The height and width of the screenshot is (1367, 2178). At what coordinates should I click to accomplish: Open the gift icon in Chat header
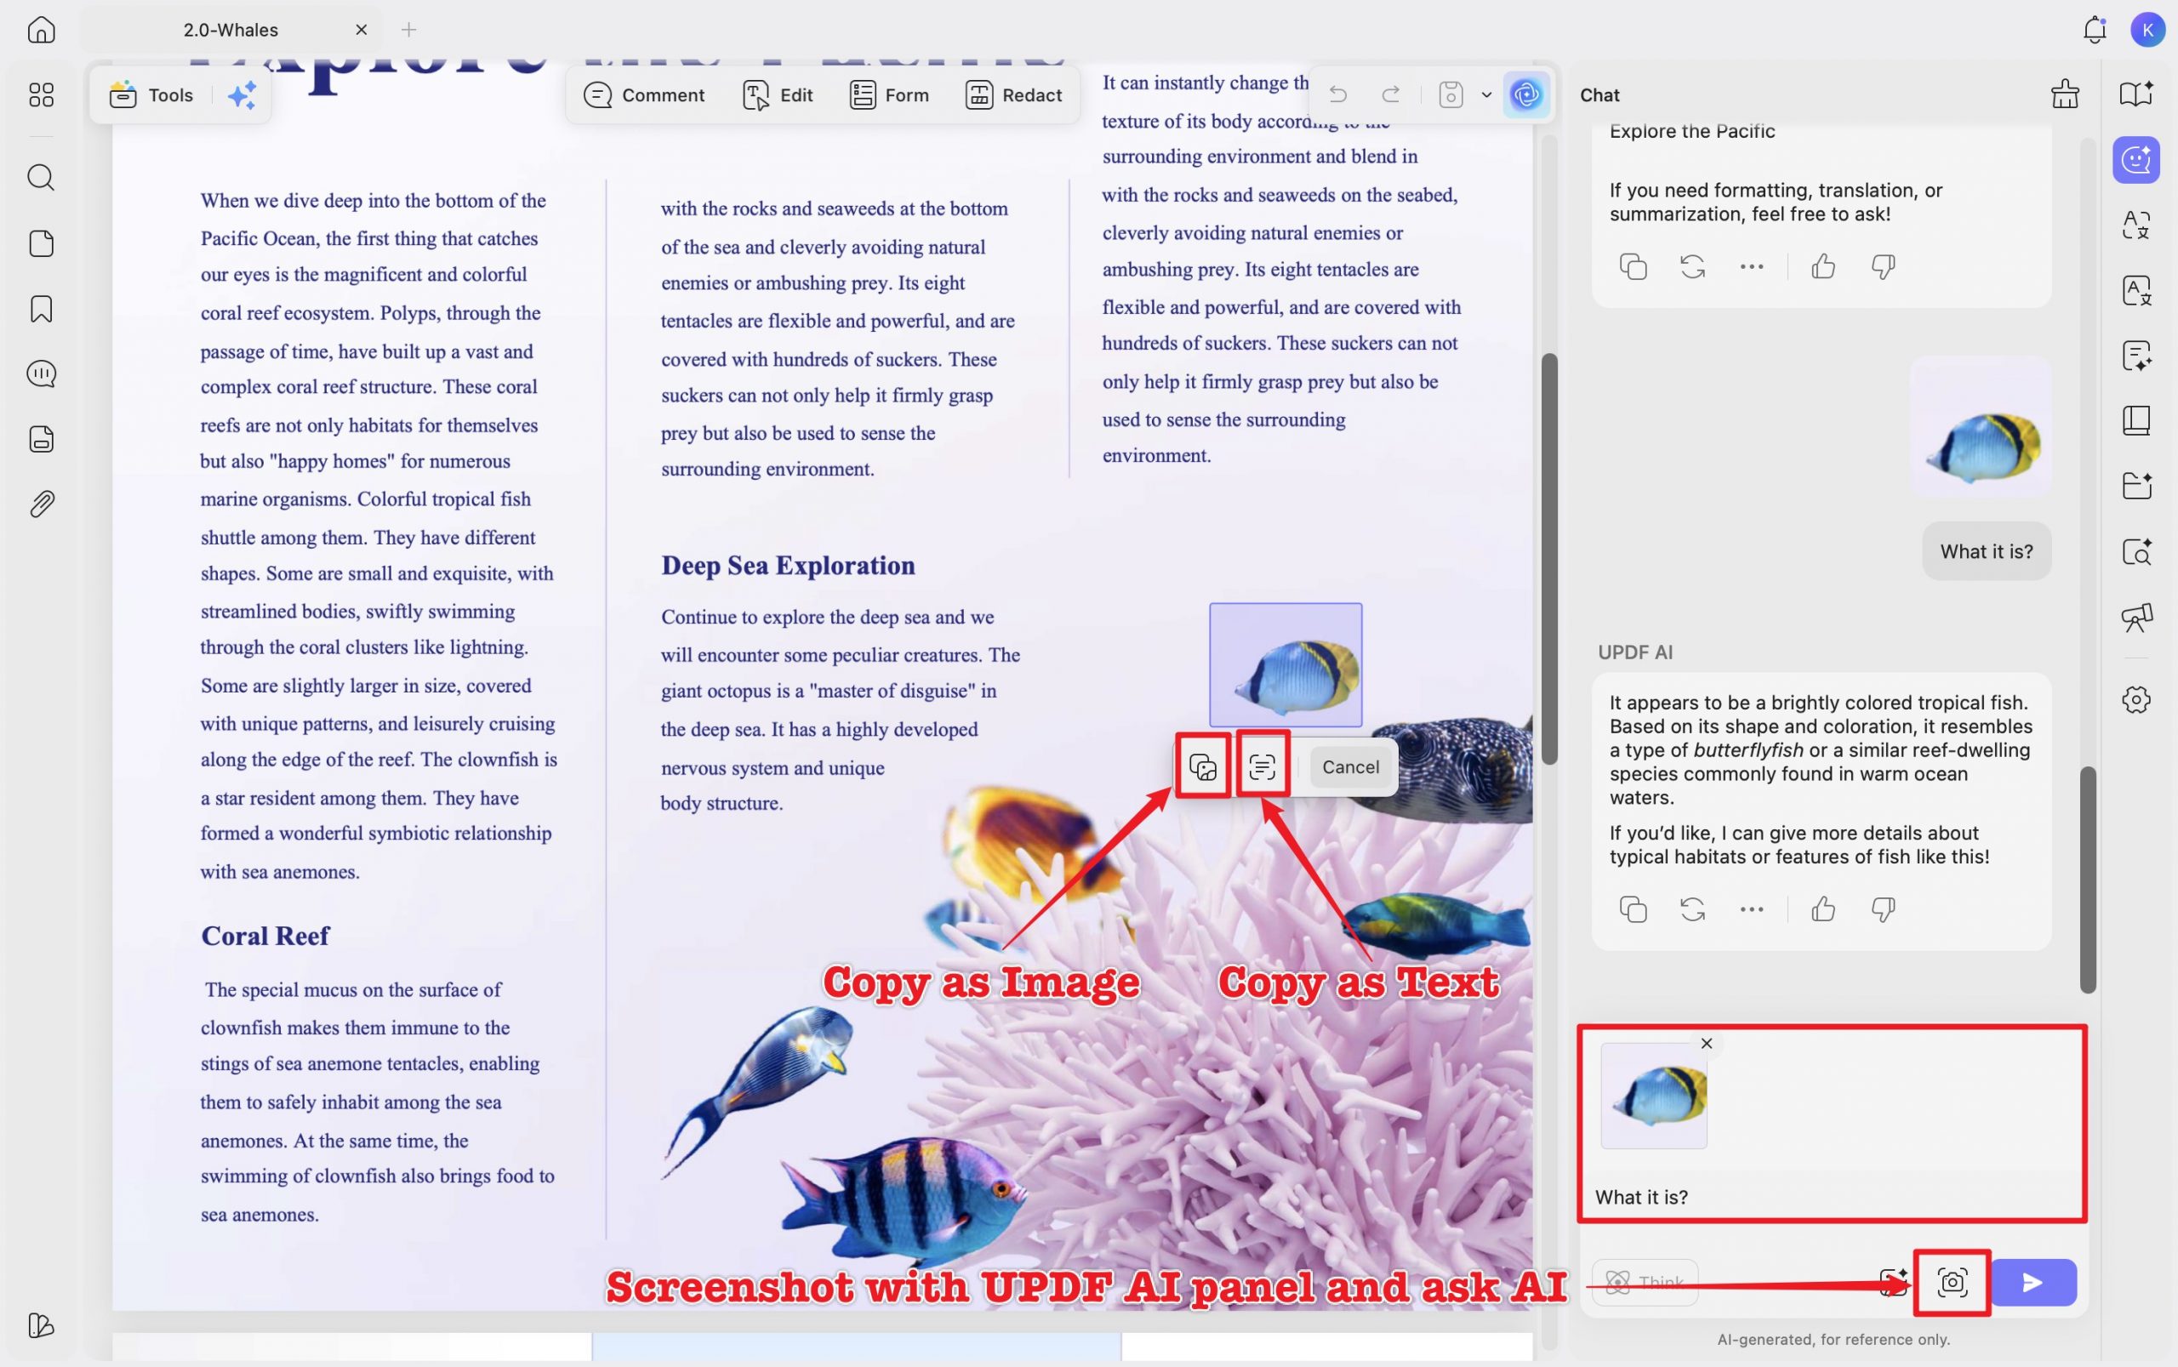click(x=2065, y=94)
